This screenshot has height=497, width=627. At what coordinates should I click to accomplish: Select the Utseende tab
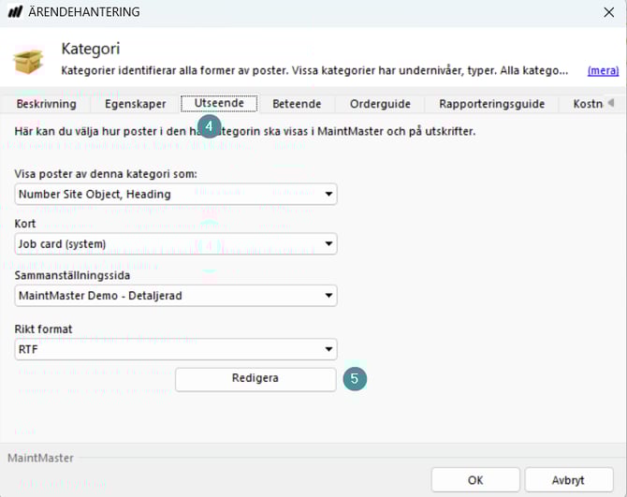click(219, 104)
